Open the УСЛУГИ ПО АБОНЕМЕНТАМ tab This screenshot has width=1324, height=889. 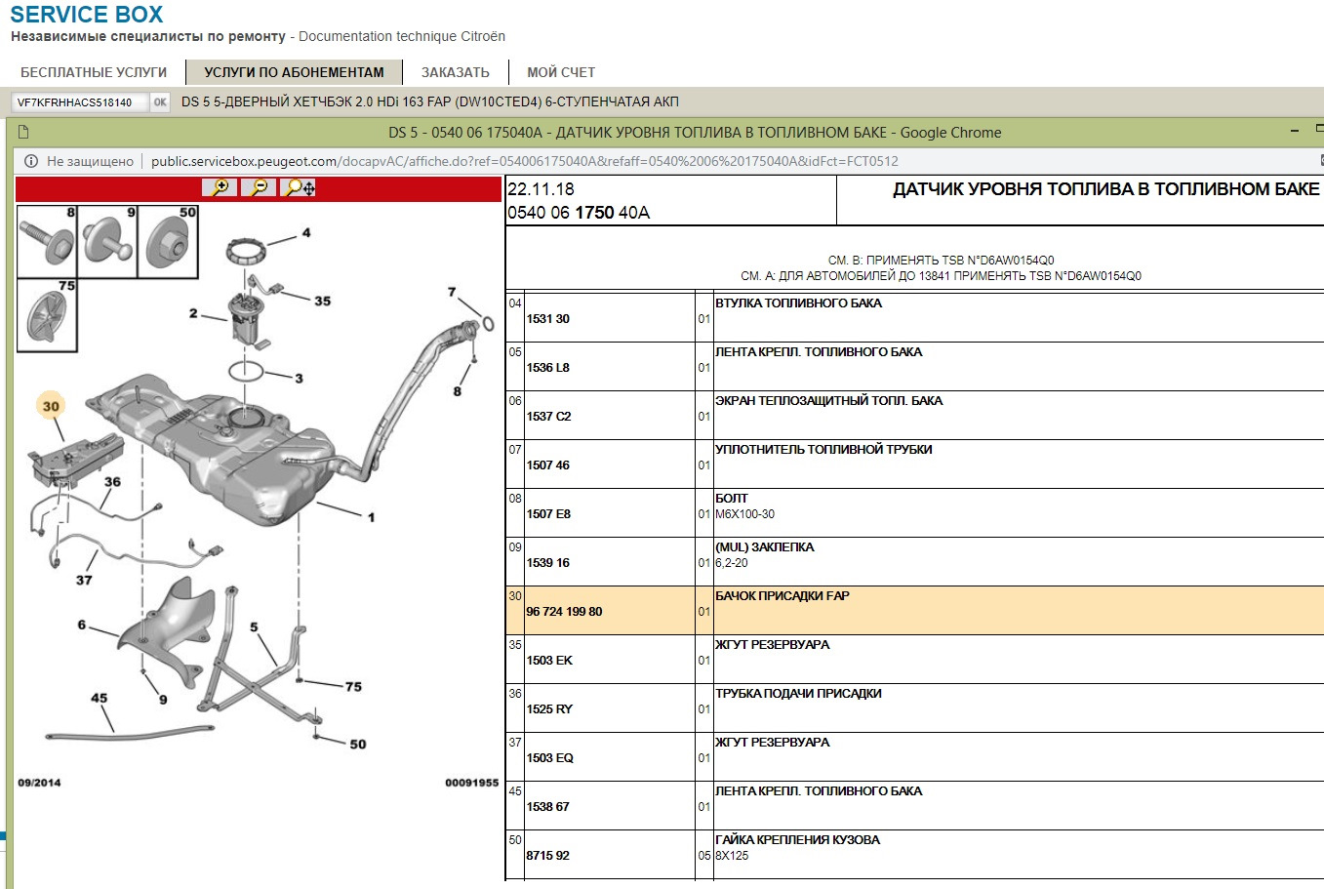pos(294,72)
